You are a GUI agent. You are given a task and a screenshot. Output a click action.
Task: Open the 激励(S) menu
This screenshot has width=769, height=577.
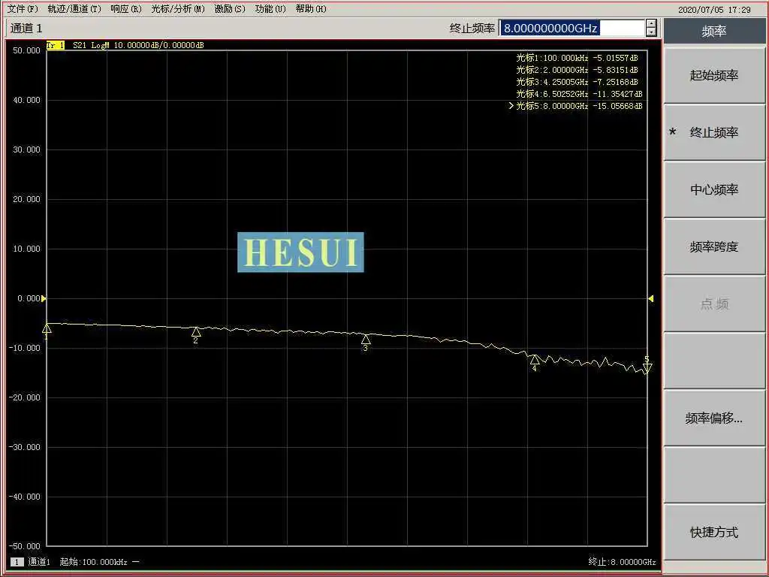(230, 9)
